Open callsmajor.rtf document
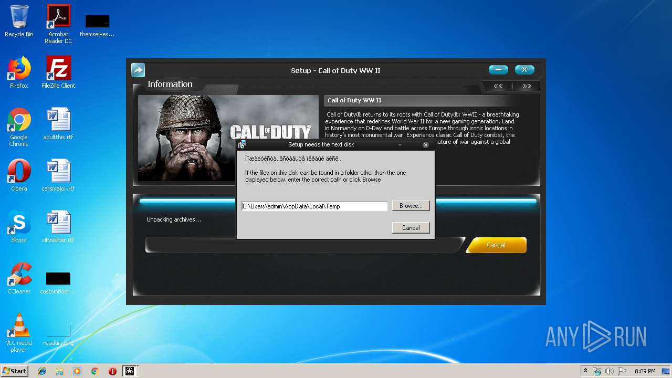 click(x=58, y=175)
